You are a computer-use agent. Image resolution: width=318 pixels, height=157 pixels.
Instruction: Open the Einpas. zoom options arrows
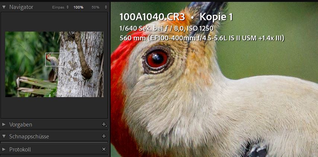[67, 7]
